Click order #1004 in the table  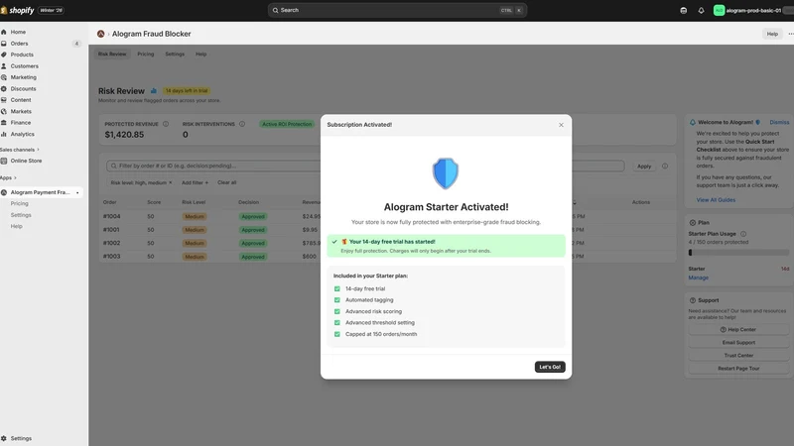(x=111, y=216)
